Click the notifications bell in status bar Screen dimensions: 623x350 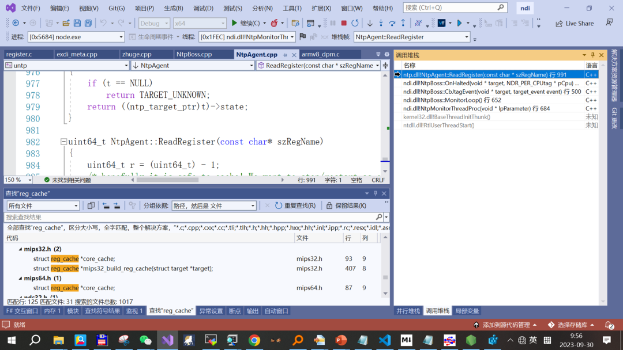(x=609, y=325)
